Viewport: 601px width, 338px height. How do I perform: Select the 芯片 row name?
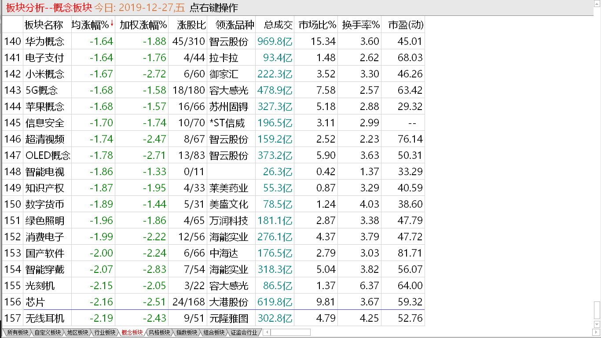pyautogui.click(x=35, y=302)
